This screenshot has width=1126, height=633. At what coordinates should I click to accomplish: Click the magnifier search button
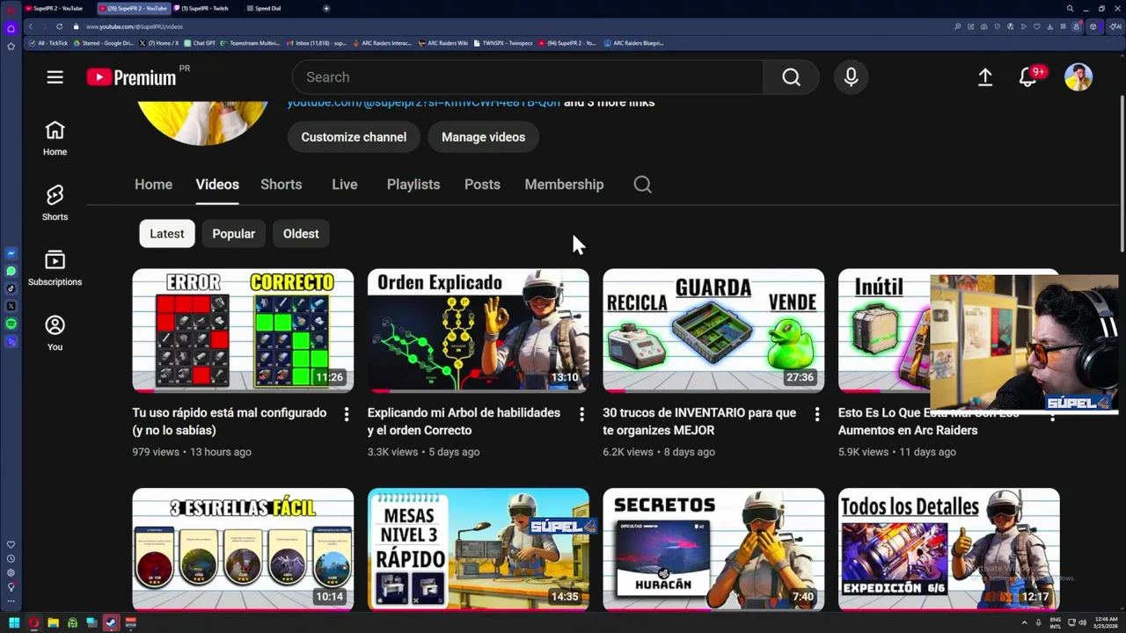pos(791,77)
